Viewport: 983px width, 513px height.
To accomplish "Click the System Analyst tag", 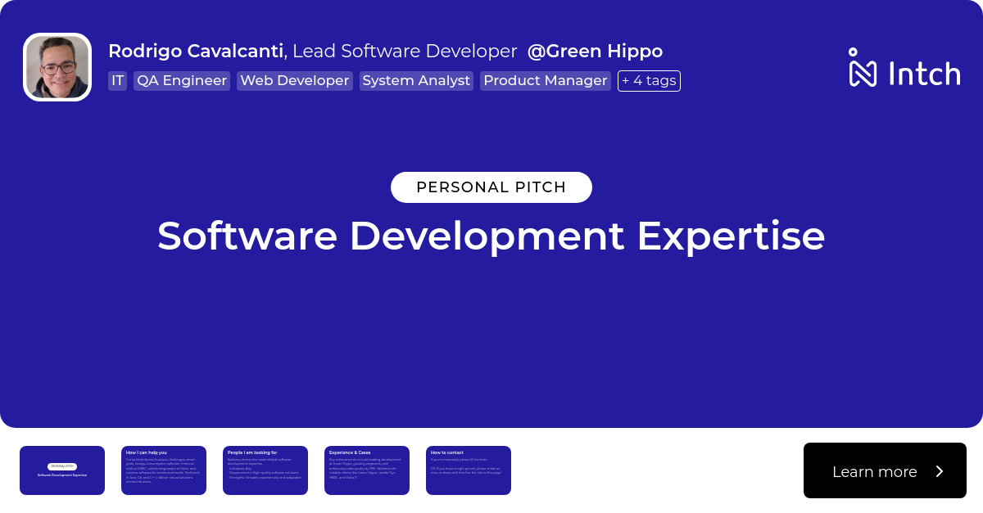I will [416, 81].
